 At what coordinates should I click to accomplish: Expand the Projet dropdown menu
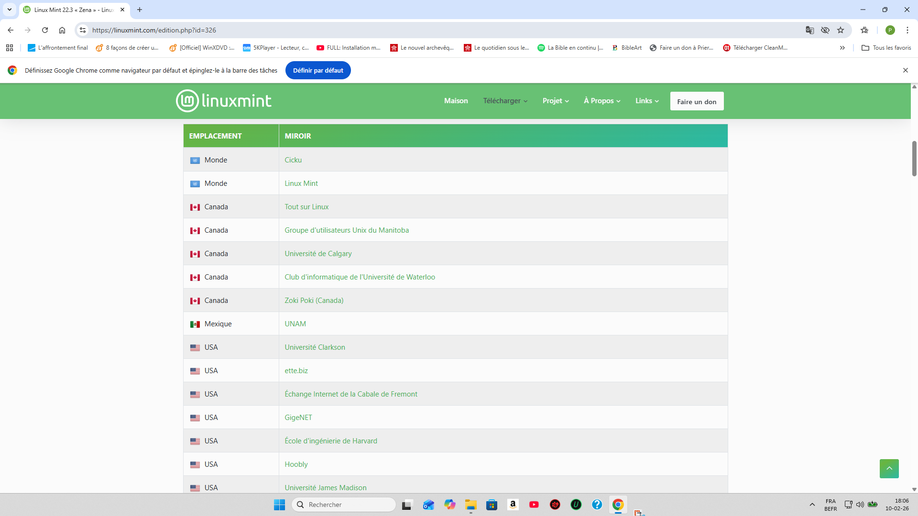556,101
